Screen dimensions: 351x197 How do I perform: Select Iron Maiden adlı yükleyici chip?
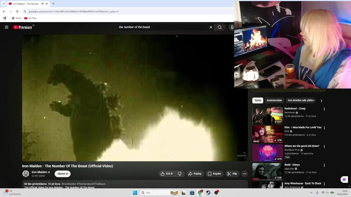pos(302,100)
